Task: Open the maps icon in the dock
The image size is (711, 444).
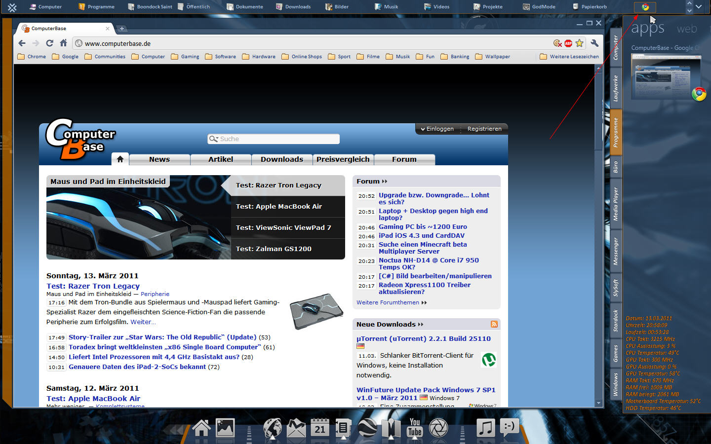Action: [x=391, y=428]
